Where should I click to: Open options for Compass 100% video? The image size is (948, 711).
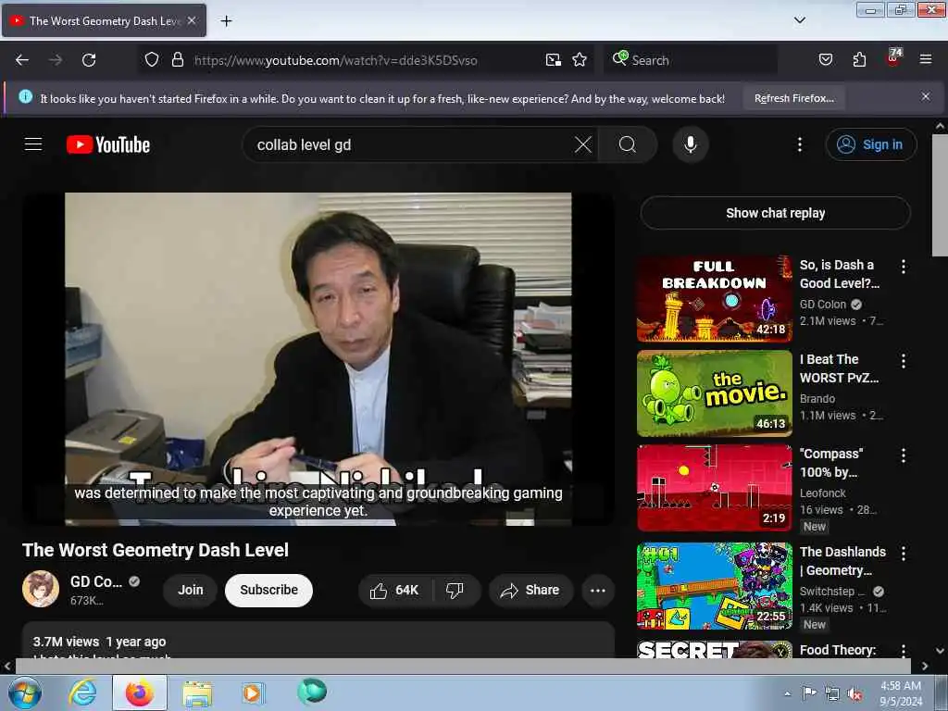(x=904, y=455)
